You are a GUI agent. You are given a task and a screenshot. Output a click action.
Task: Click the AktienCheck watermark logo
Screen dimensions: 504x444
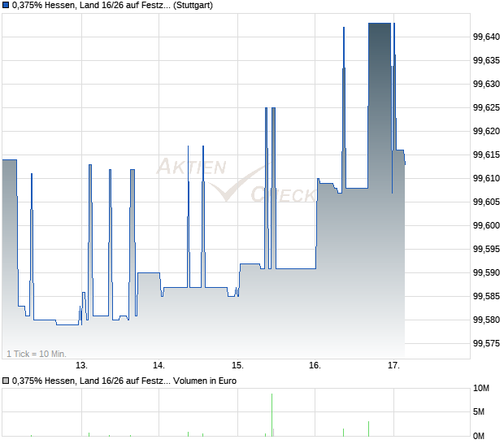(236, 181)
